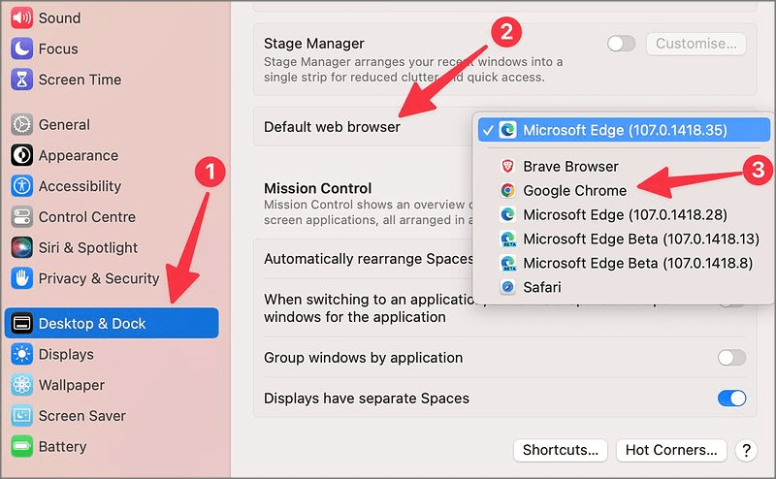Select the Wallpaper icon in sidebar
Screen dimensions: 776x479
click(22, 385)
